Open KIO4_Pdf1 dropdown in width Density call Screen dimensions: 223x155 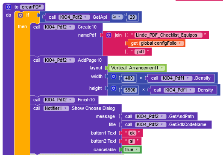click(188, 78)
